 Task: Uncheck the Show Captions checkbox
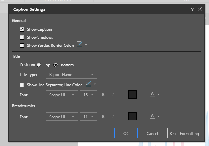pyautogui.click(x=22, y=29)
